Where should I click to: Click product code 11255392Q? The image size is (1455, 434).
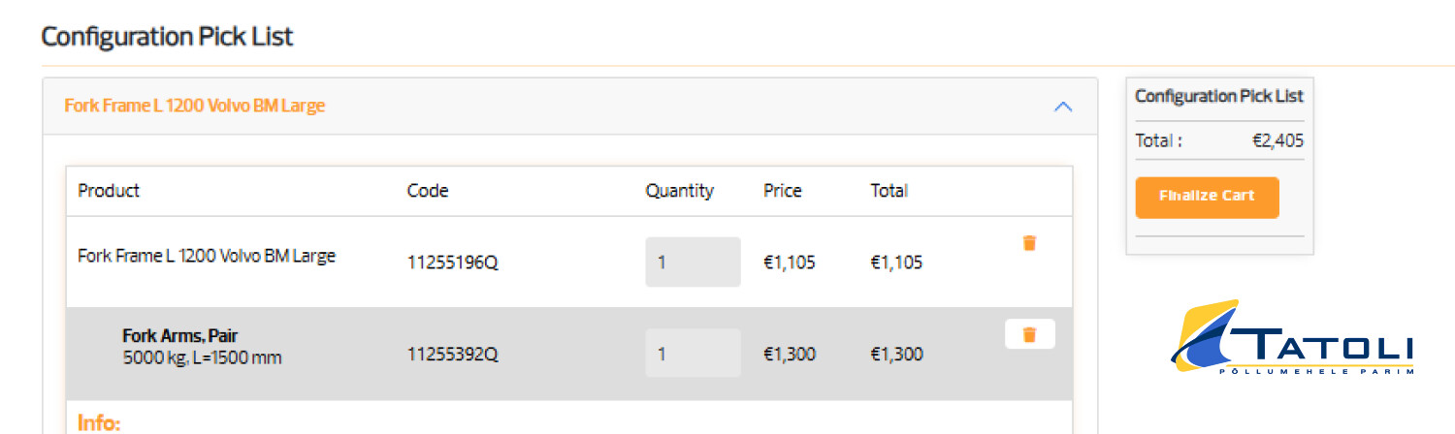[452, 355]
